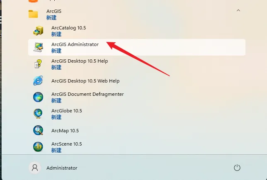
Task: Select the ArcCatalog 10.5 label
Action: [x=69, y=28]
